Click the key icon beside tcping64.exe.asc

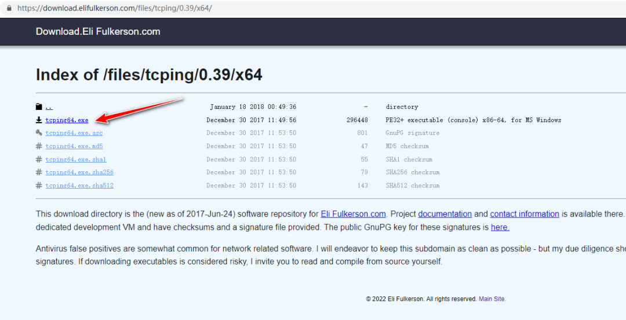point(39,133)
